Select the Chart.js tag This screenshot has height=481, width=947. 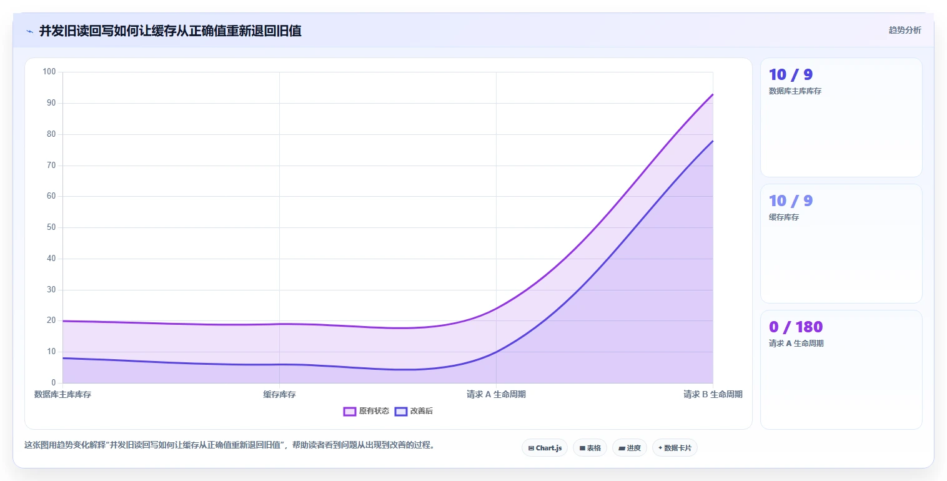coord(545,448)
